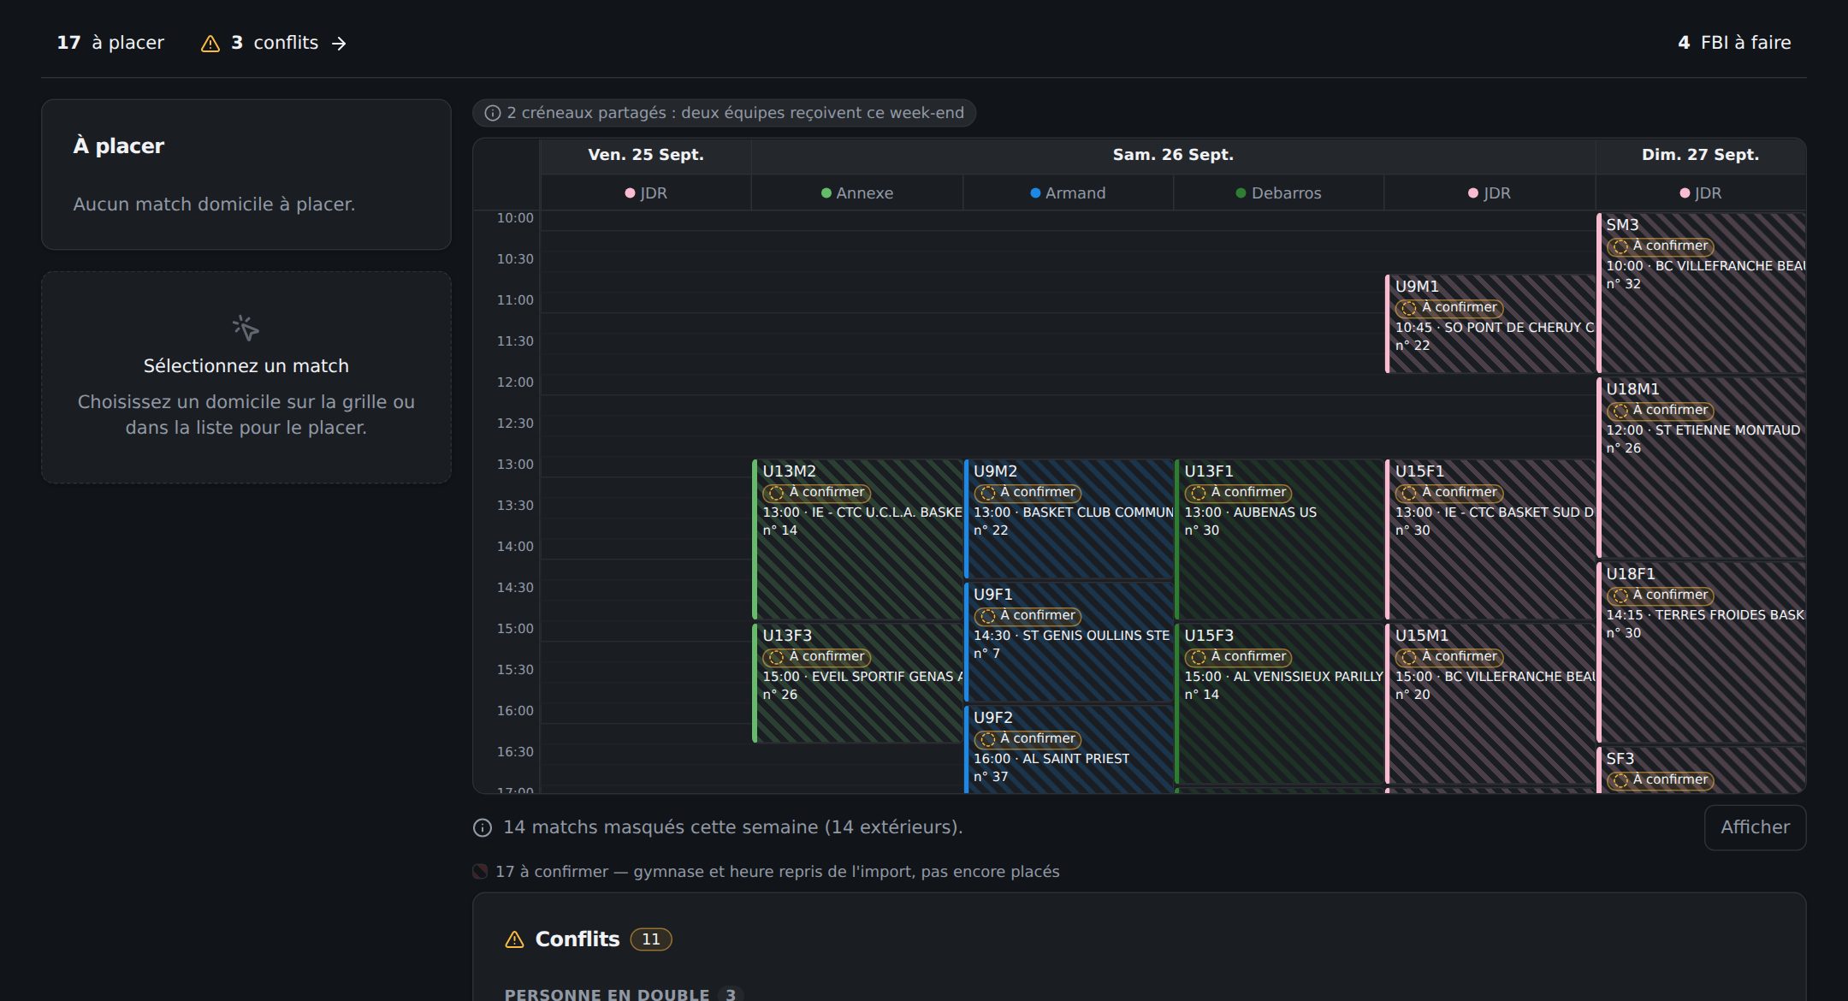Click the À confirmer status icon on U15M1
This screenshot has height=1001, width=1848.
pos(1408,657)
